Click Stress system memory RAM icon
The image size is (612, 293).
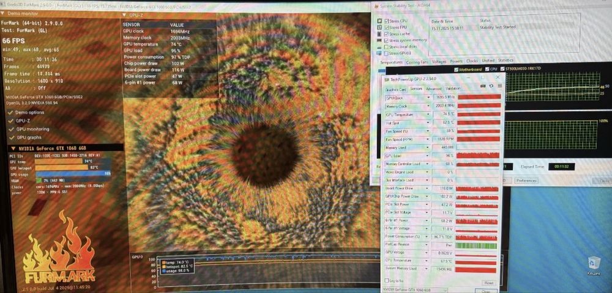(379, 40)
